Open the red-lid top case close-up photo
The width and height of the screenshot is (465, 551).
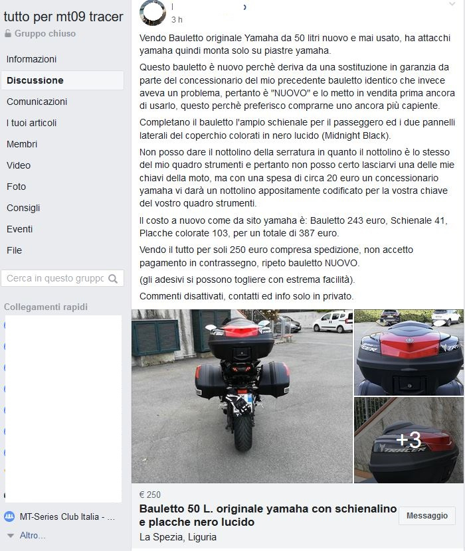click(x=409, y=353)
